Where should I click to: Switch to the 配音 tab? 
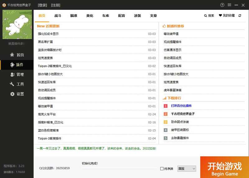point(121,16)
